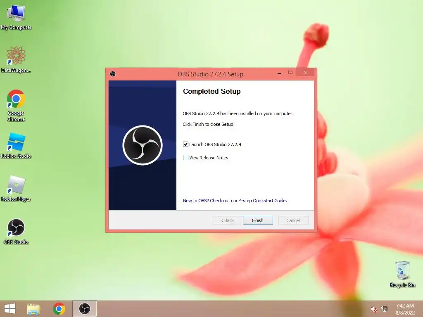Open the 4-step Quickstart Guide link

pos(235,201)
